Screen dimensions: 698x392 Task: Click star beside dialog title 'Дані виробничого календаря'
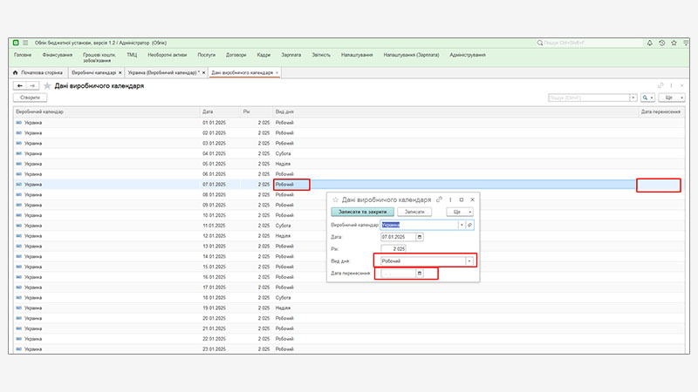click(335, 199)
